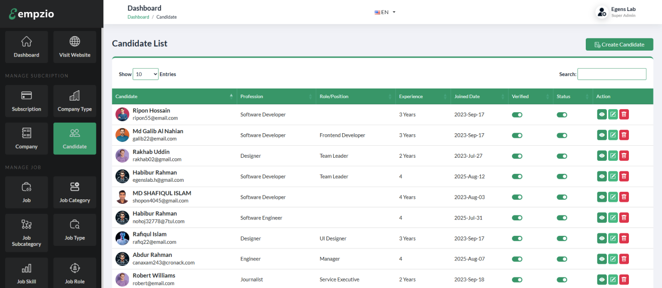This screenshot has height=288, width=662.
Task: Sort table by Profession column
Action: 276,96
